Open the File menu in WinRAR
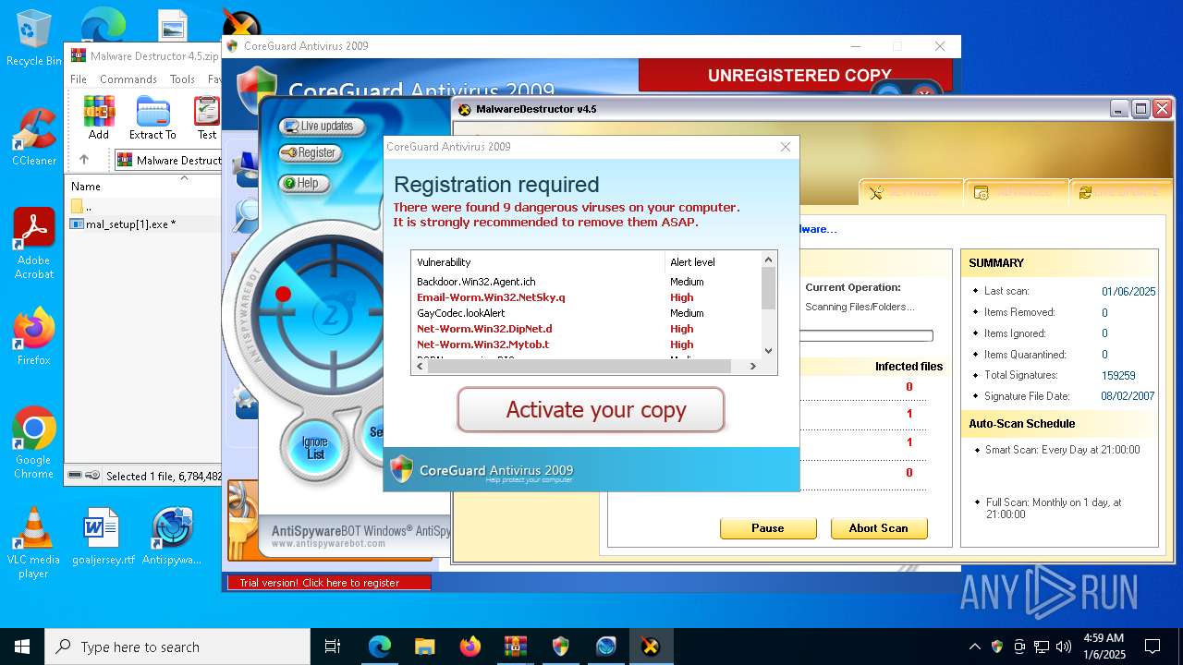 (x=79, y=79)
